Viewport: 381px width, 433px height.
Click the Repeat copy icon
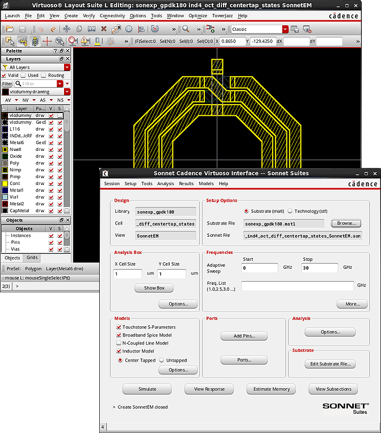click(116, 29)
